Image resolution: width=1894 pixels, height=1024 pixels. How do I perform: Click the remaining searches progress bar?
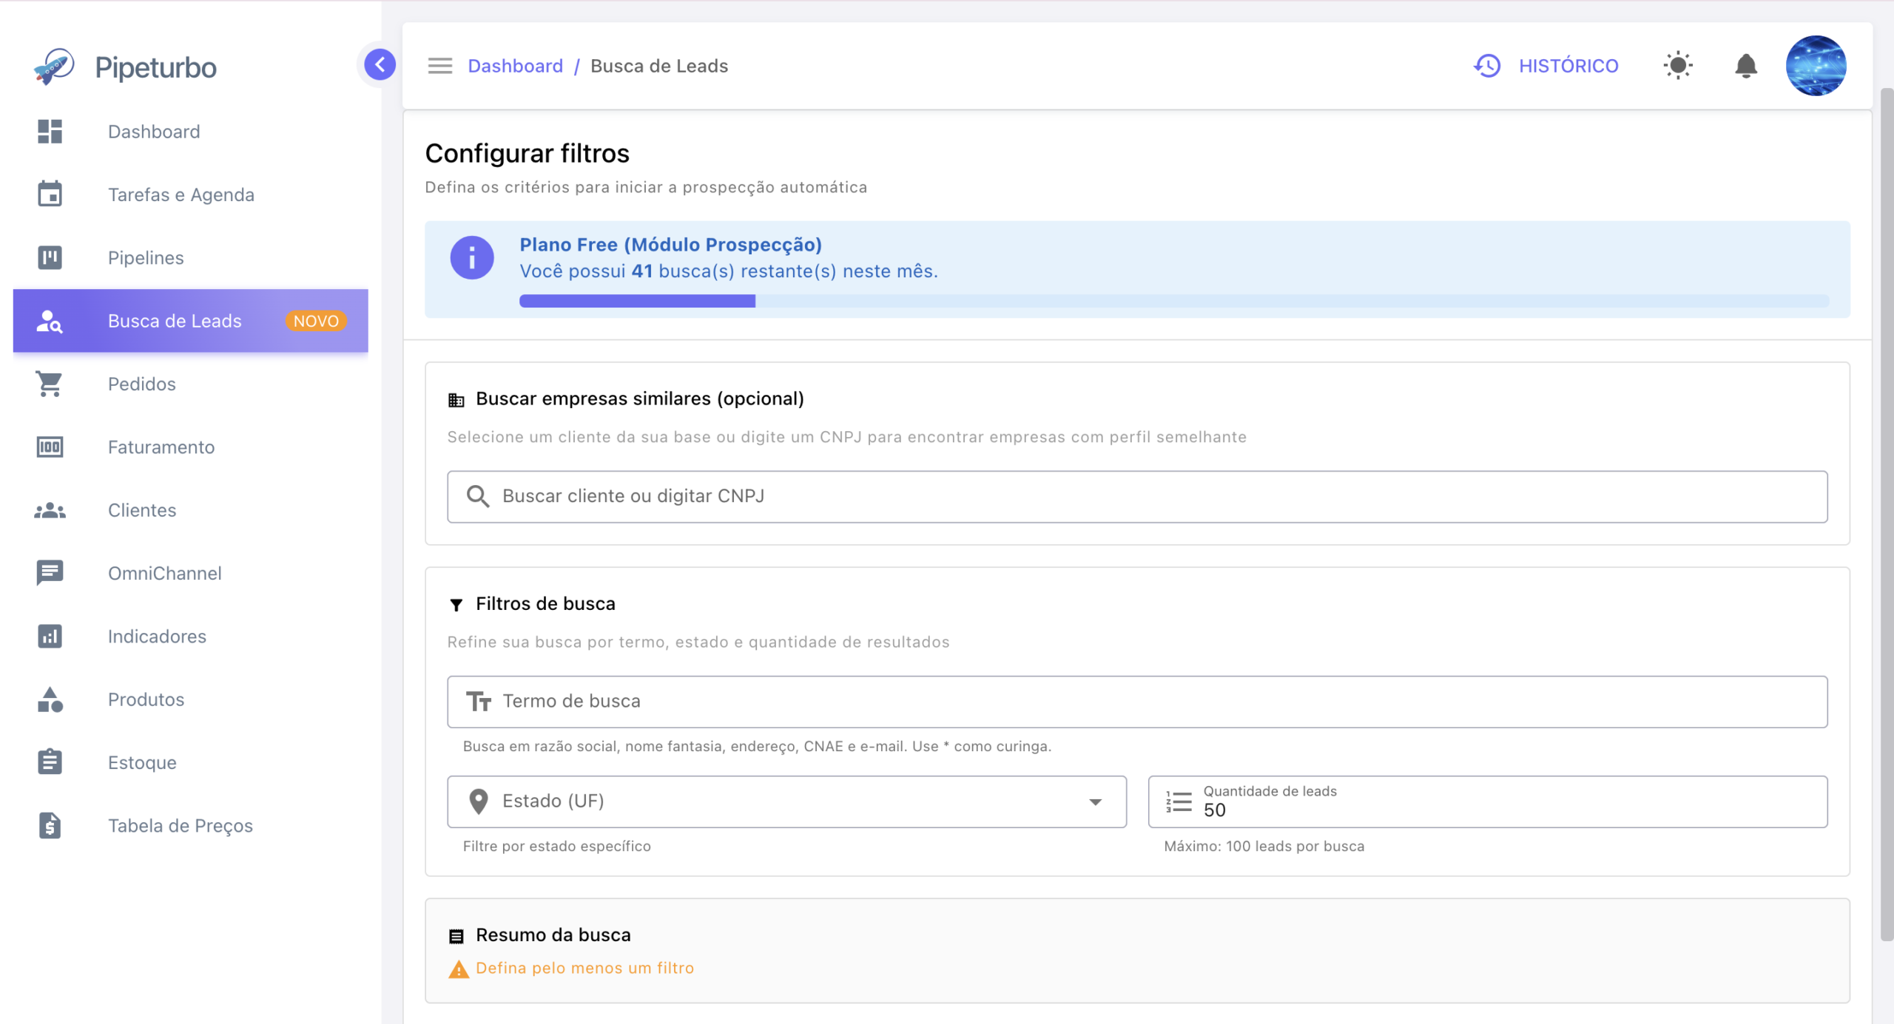coord(1174,301)
